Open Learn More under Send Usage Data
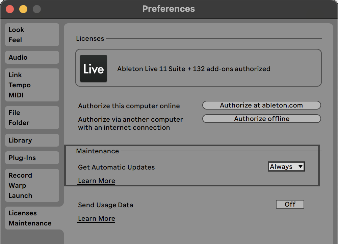This screenshot has height=244, width=338. (x=96, y=218)
